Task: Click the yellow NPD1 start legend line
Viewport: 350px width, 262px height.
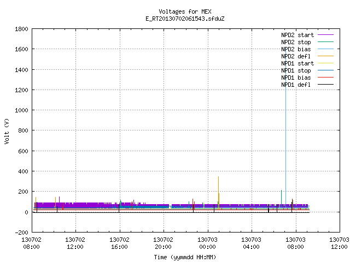Action: tap(325, 63)
